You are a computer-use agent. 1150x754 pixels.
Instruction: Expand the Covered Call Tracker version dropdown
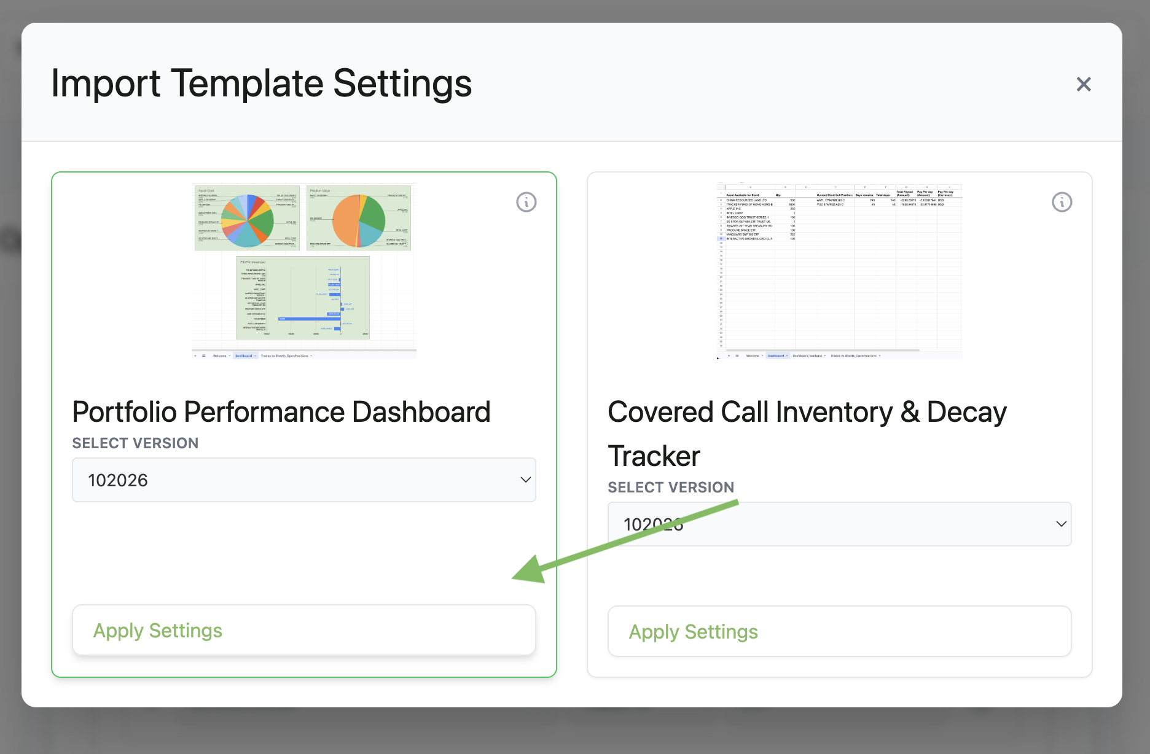click(x=839, y=524)
